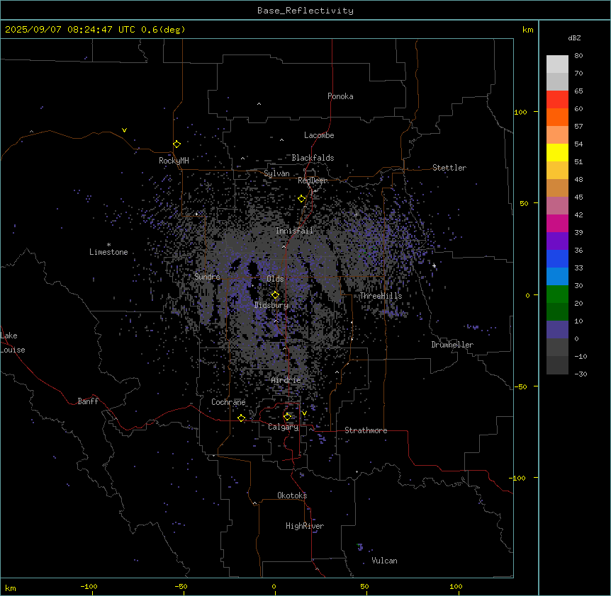Click the RockyMH label
The height and width of the screenshot is (596, 611).
[174, 161]
